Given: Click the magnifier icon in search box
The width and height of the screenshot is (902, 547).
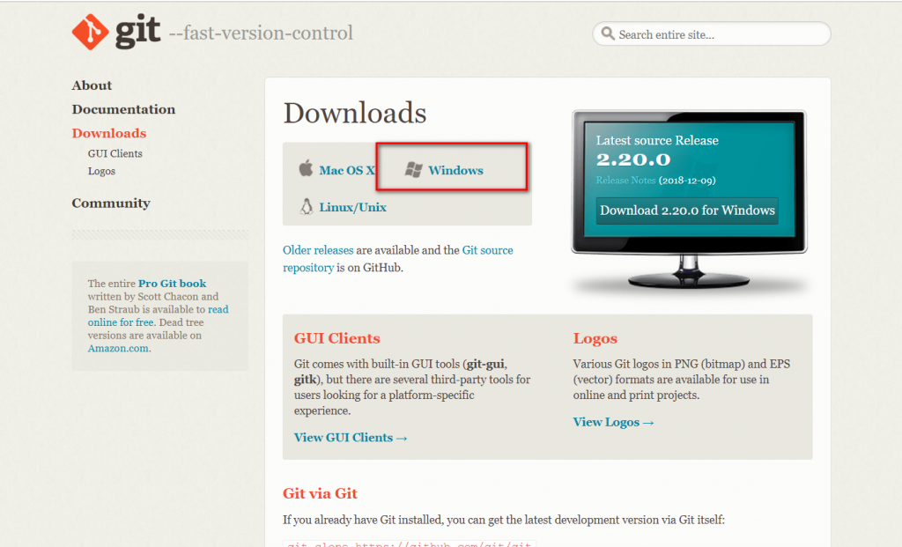Looking at the screenshot, I should point(608,33).
